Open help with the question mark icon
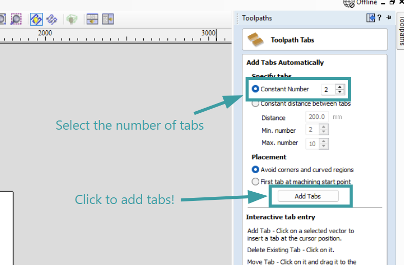Viewport: 404px width, 265px height. click(379, 18)
